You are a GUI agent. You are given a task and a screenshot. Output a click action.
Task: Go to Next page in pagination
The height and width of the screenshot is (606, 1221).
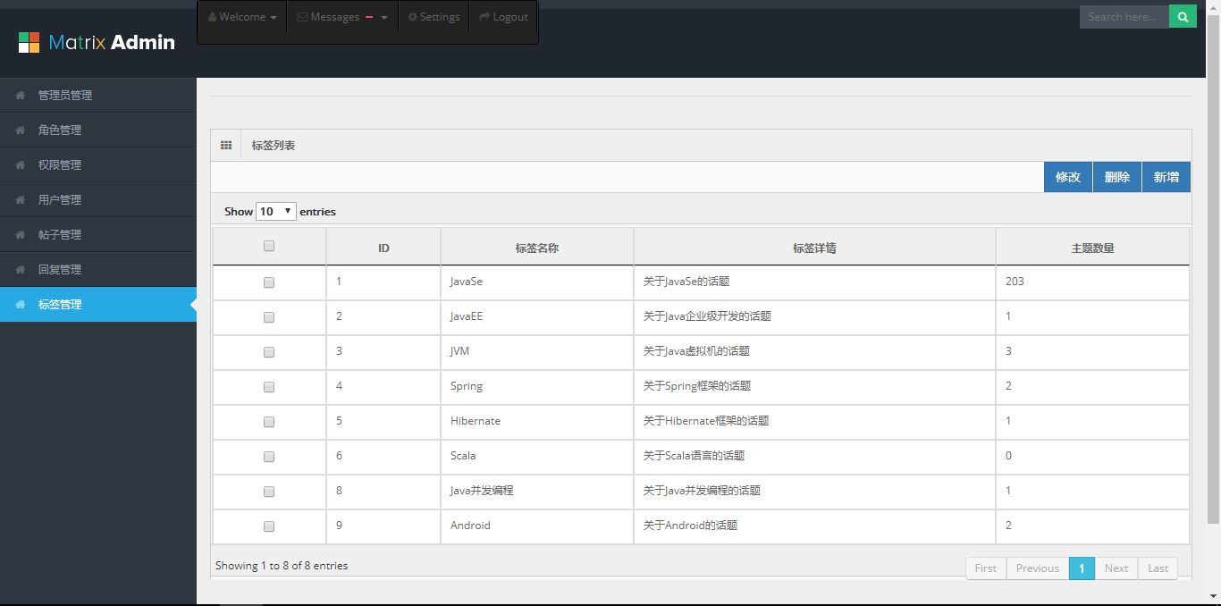[1116, 568]
